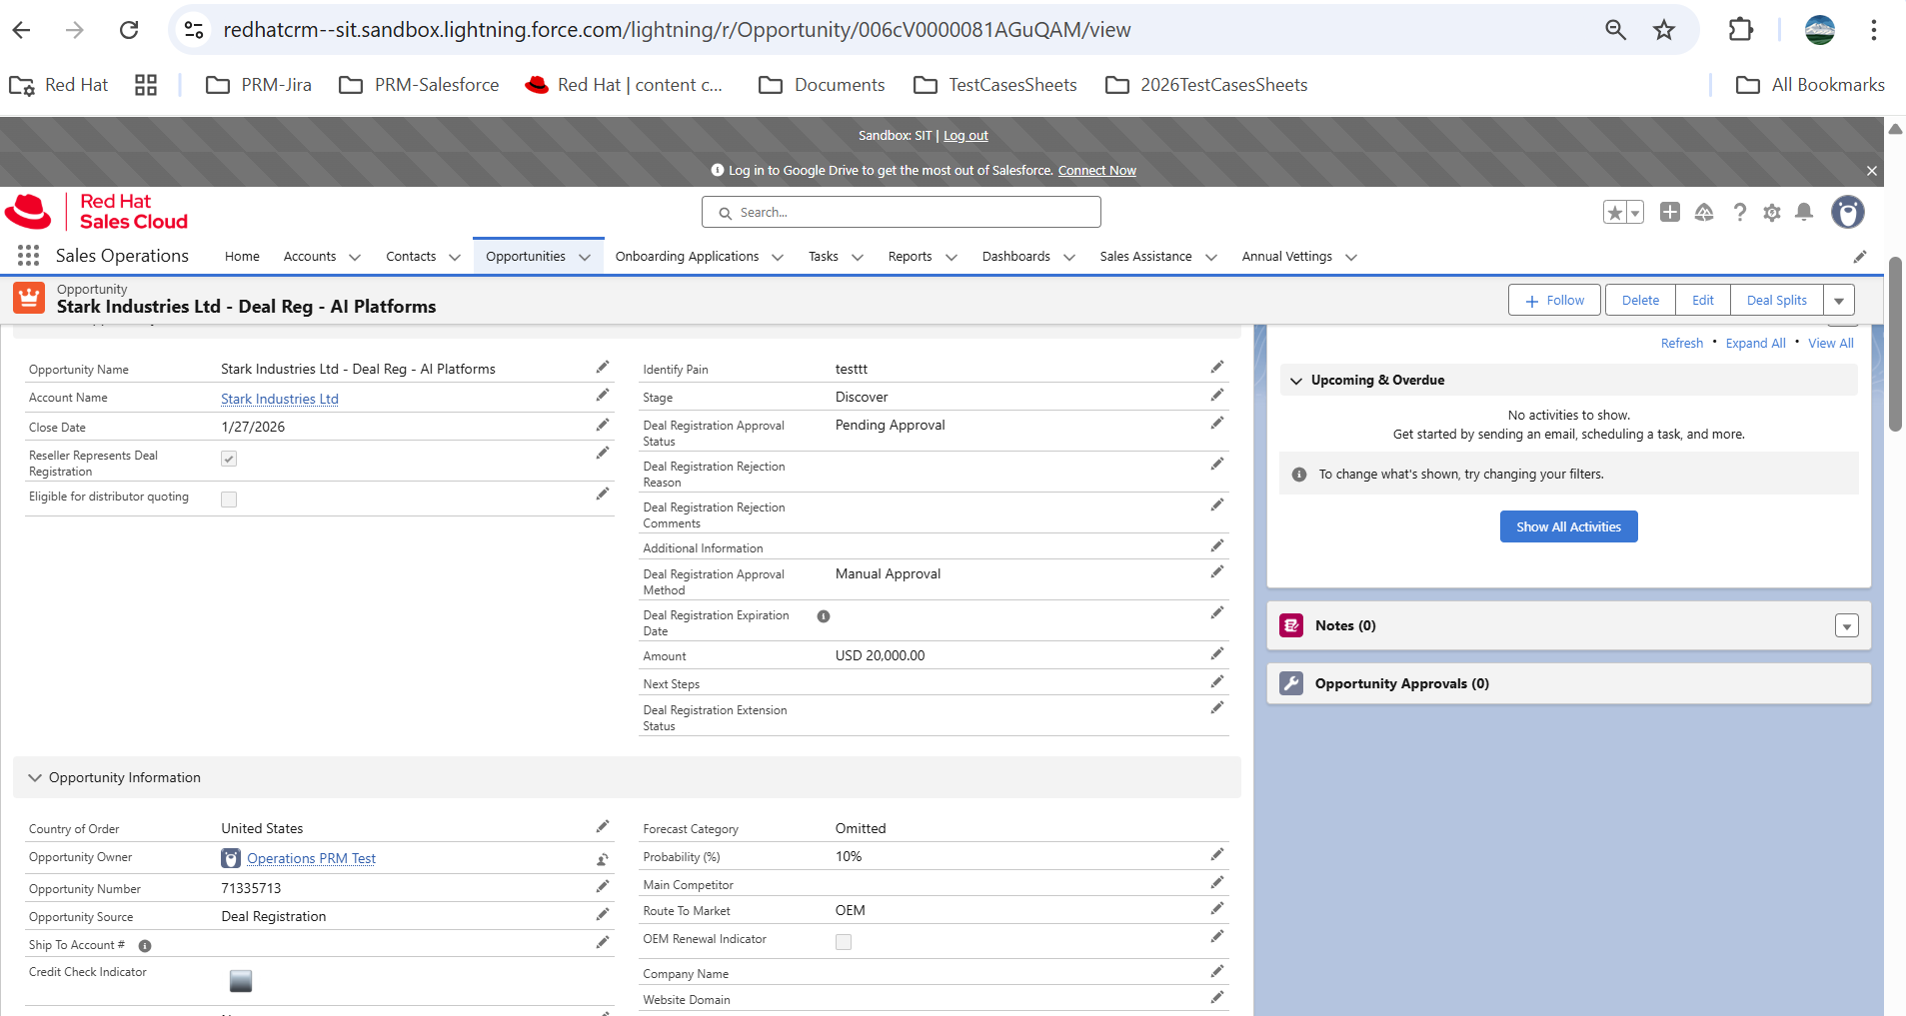Viewport: 1906px width, 1016px height.
Task: Open the Stark Industries Ltd account link
Action: (x=280, y=399)
